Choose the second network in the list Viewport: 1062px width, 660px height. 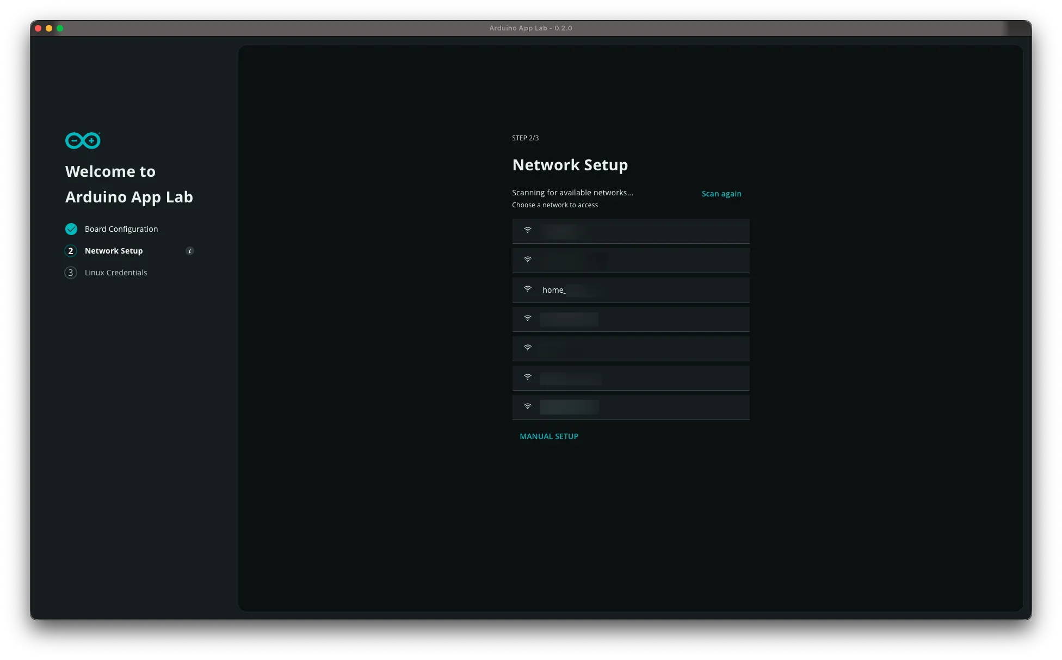pos(631,260)
